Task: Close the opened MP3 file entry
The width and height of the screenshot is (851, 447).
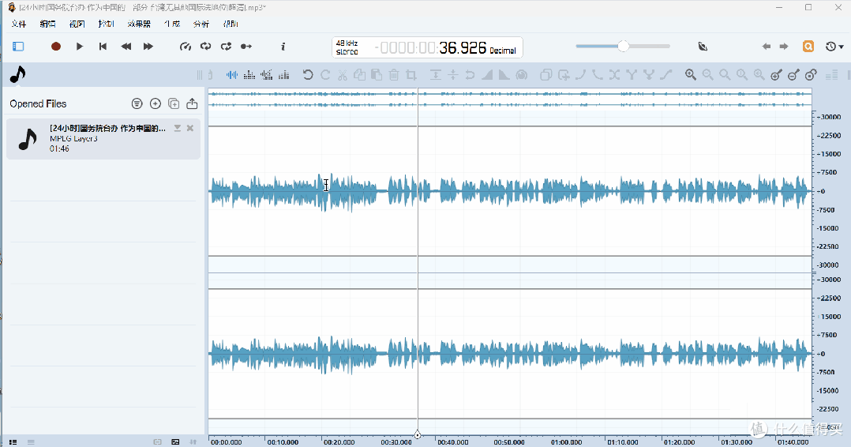Action: coord(190,128)
